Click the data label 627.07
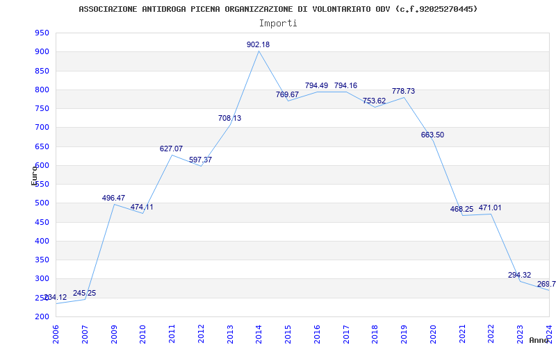Viewport: 556px width, 347px height. 171,149
